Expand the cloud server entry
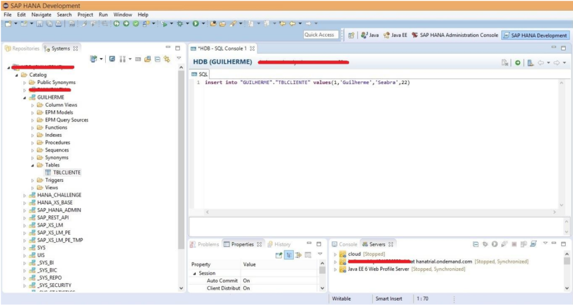 pos(335,254)
